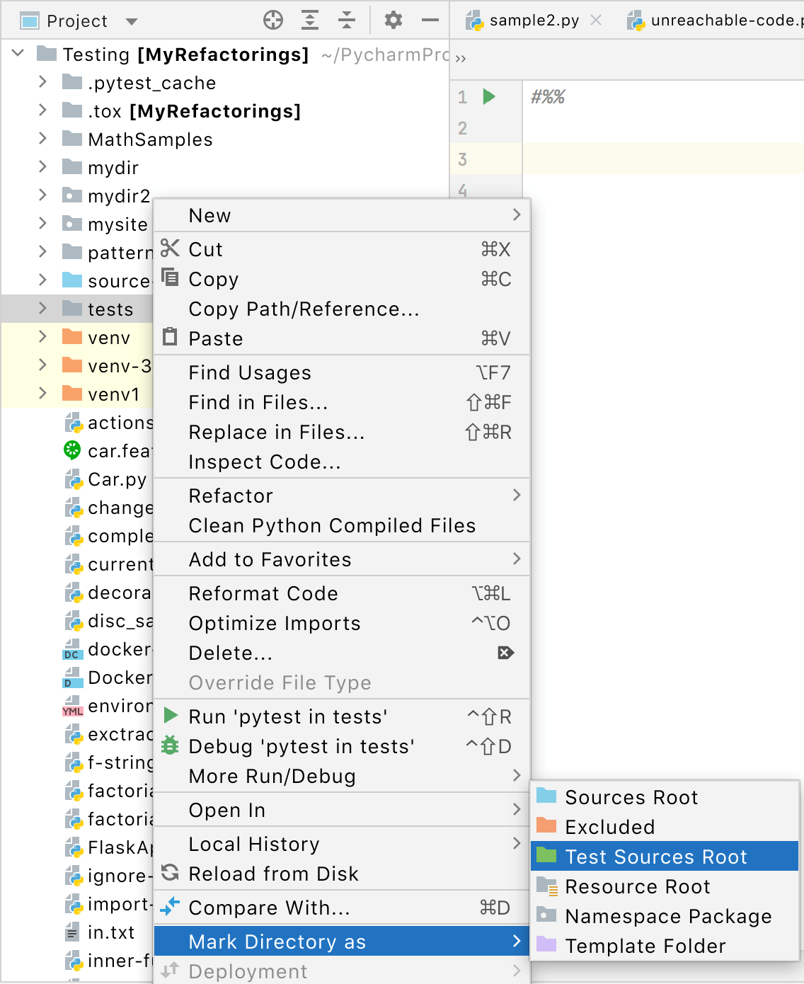The height and width of the screenshot is (984, 804).
Task: Open the Project panel settings gear
Action: [x=394, y=21]
